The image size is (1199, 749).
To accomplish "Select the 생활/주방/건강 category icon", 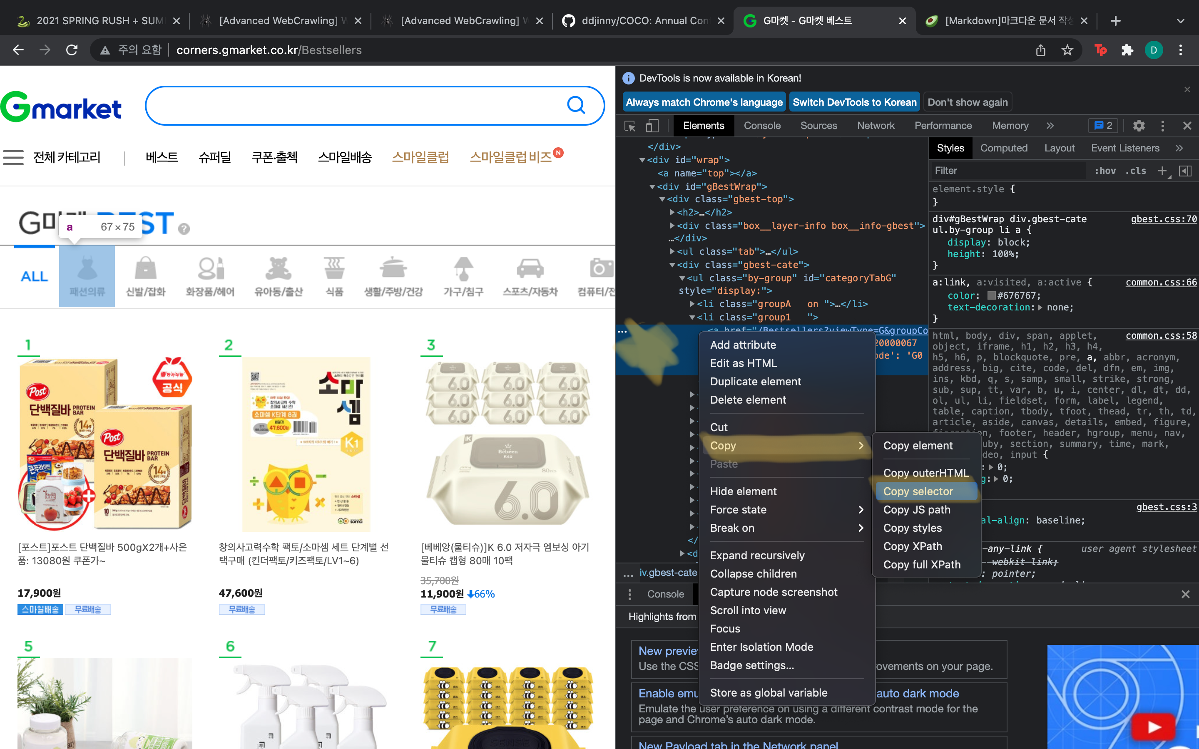I will coord(393,276).
